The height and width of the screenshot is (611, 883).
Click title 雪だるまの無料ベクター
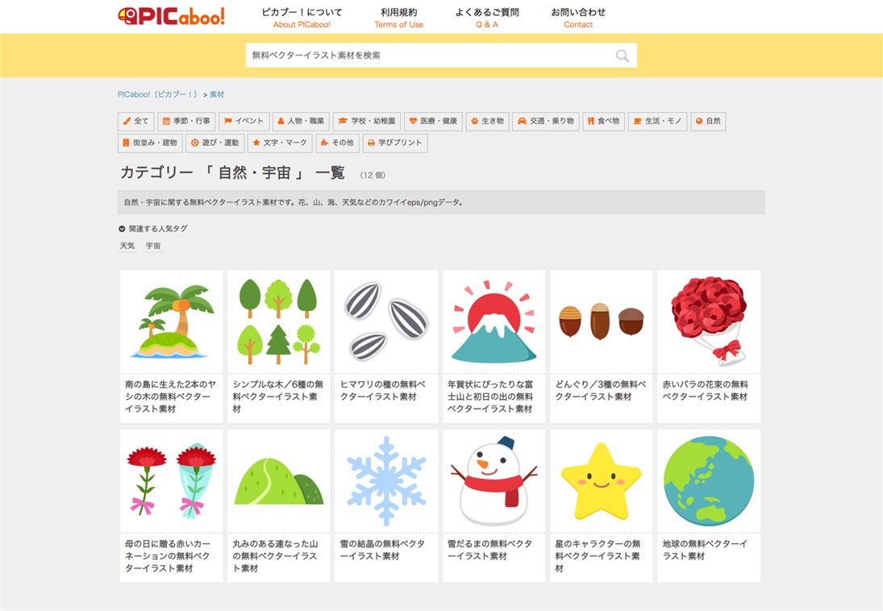click(490, 551)
